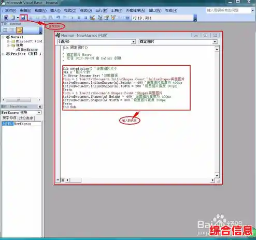Minimize the NewMacros code window
Viewport: 256px width, 240px height.
[196, 36]
